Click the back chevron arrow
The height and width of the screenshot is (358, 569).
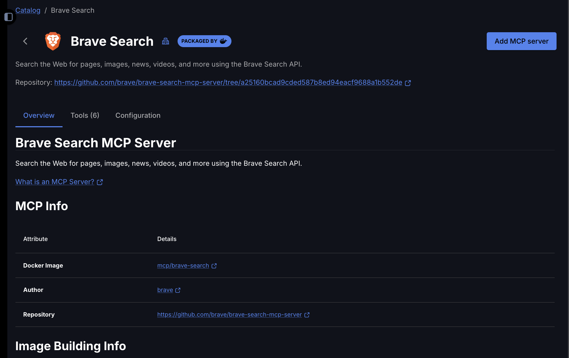(x=25, y=41)
